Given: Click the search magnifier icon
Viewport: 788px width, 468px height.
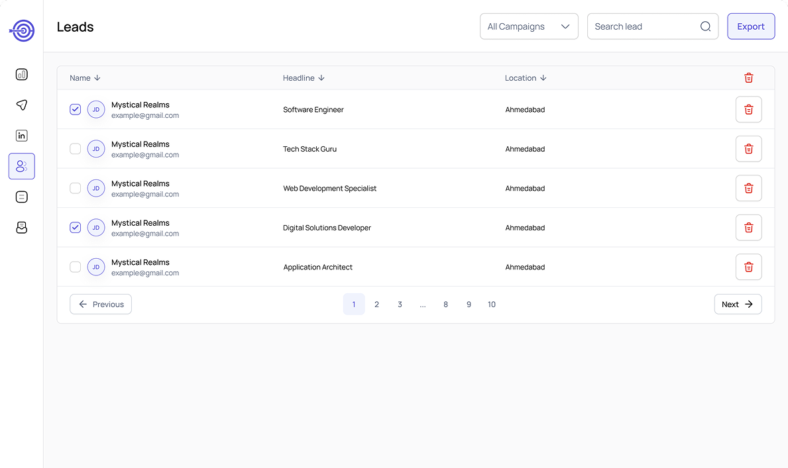Looking at the screenshot, I should click(705, 26).
